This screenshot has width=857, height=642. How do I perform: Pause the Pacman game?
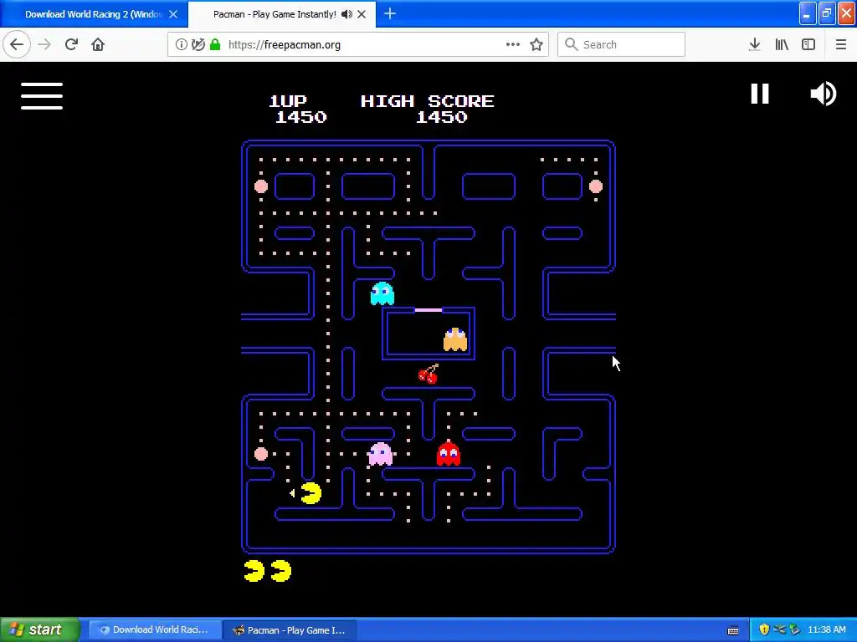pyautogui.click(x=760, y=94)
